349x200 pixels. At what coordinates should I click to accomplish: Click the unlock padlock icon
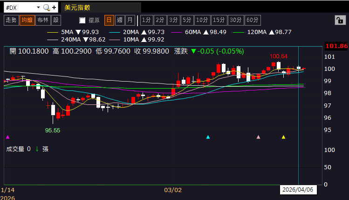pos(339,20)
